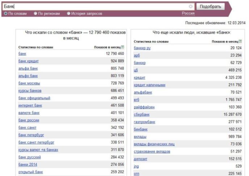
Task: Open the 'газпромбанк' related link
Action: pyautogui.click(x=144, y=122)
